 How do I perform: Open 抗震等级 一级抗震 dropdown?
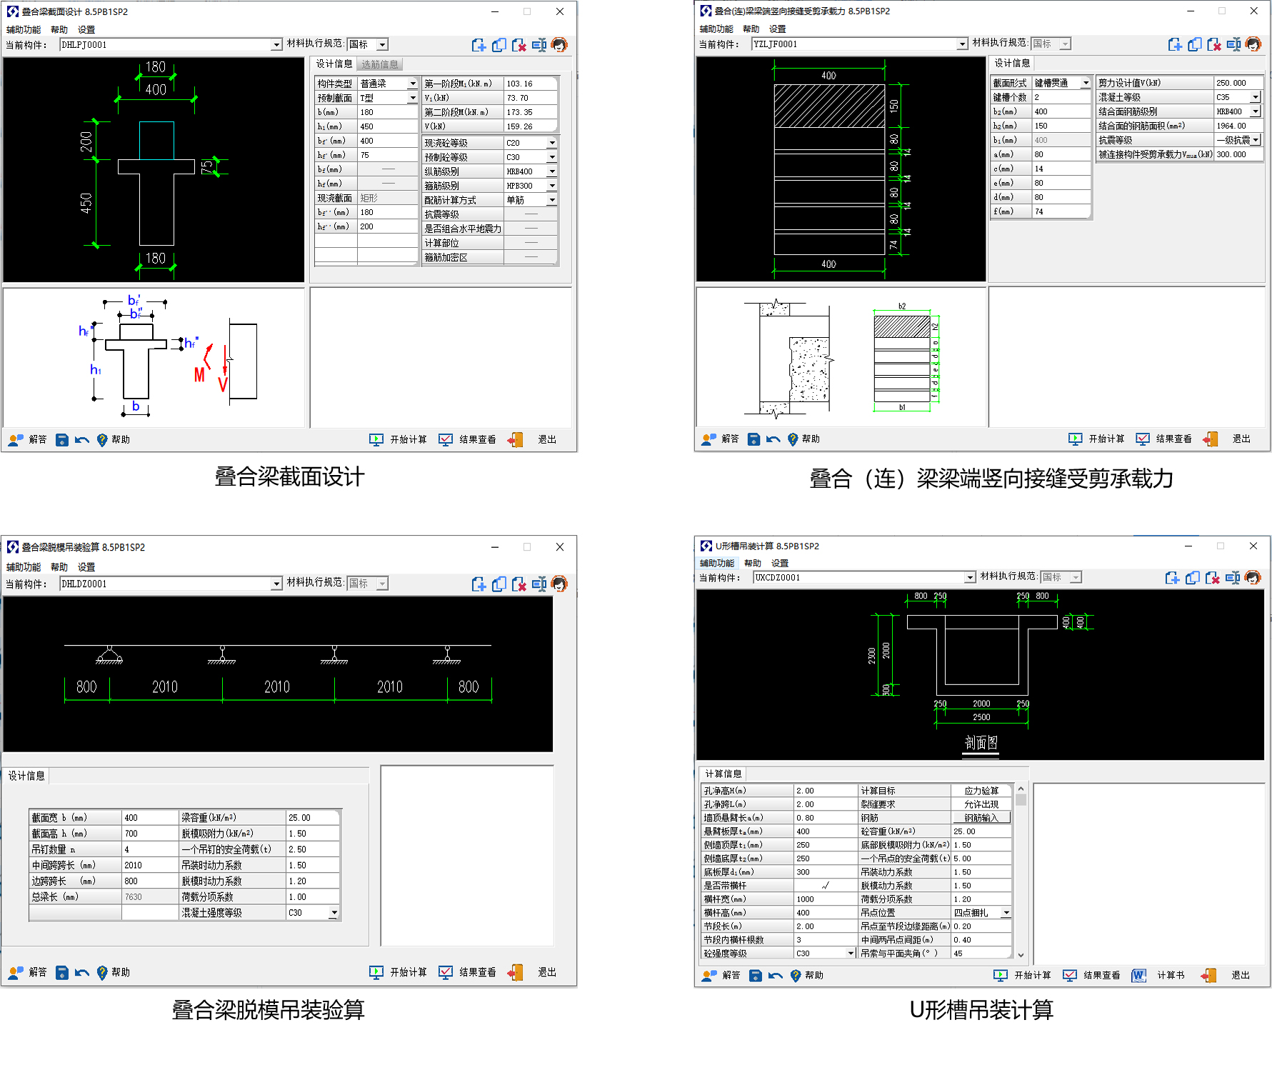tap(1255, 140)
